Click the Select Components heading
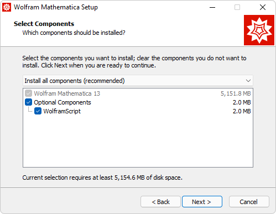 pos(44,24)
